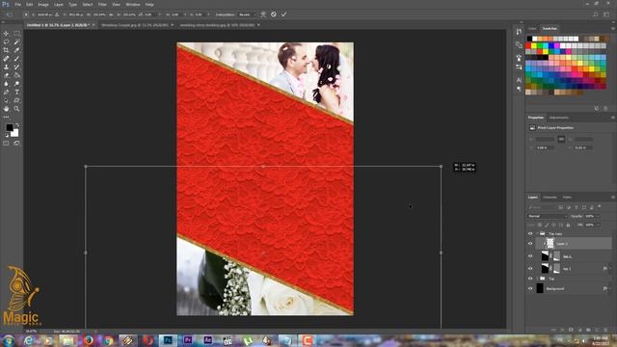
Task: Select the Crop tool
Action: pyautogui.click(x=6, y=50)
